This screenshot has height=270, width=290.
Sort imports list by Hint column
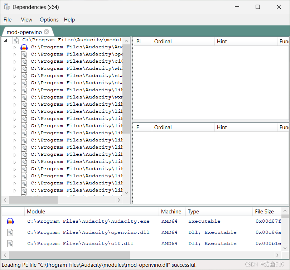pyautogui.click(x=246, y=42)
